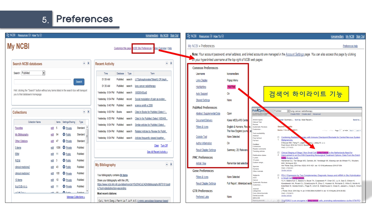
Task: Open Highlighting preference link
Action: pyautogui.click(x=201, y=87)
